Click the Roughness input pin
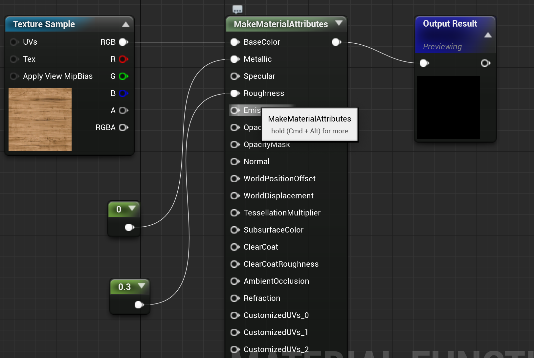Viewport: 534px width, 358px height. 235,93
